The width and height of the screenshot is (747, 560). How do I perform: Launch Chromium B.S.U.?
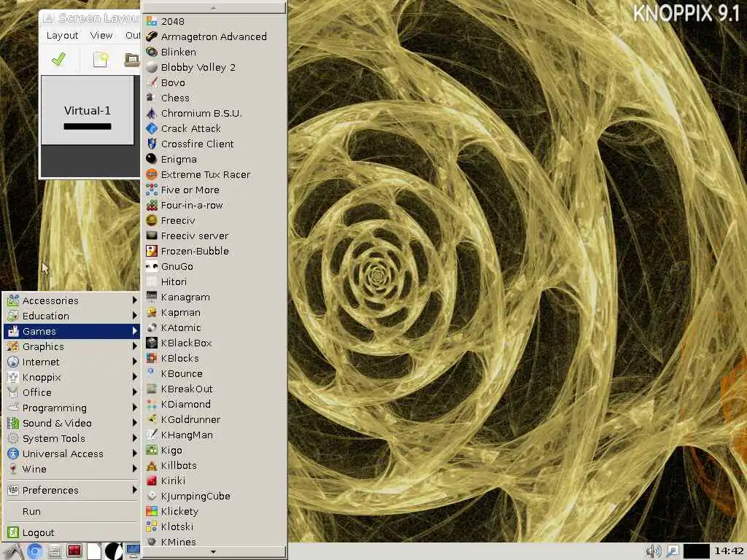click(214, 113)
